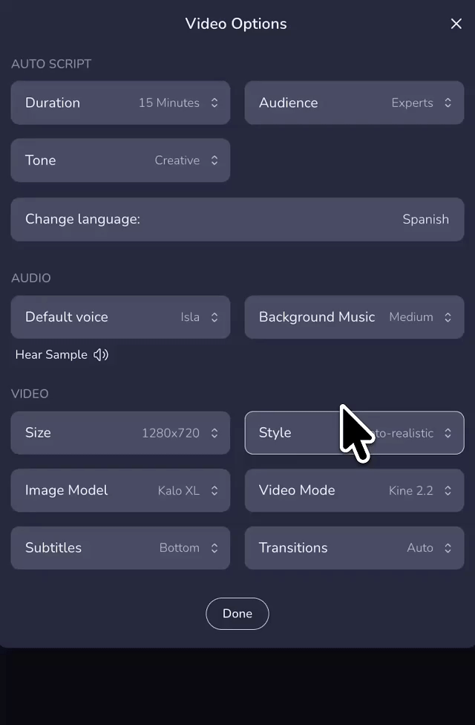Screen dimensions: 475x725
Task: Close the Video Options dialog
Action: [456, 23]
